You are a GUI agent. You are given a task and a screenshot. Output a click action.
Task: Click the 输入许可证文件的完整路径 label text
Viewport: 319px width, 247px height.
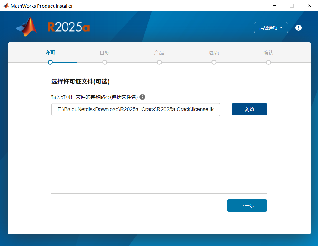pos(94,97)
